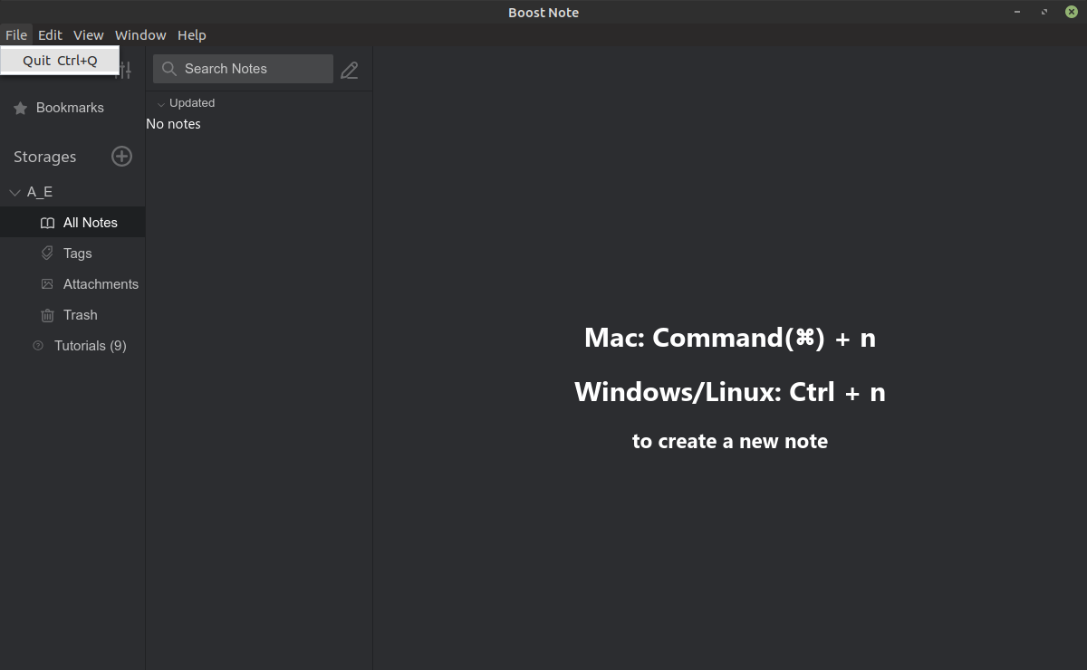This screenshot has width=1087, height=670.
Task: Open Tutorials via the question-mark icon
Action: [x=37, y=345]
